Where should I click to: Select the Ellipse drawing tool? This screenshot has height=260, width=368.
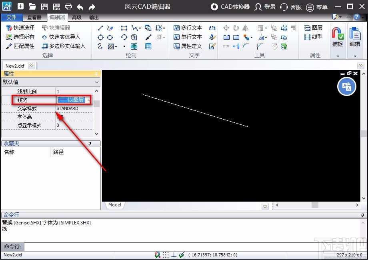(110, 37)
